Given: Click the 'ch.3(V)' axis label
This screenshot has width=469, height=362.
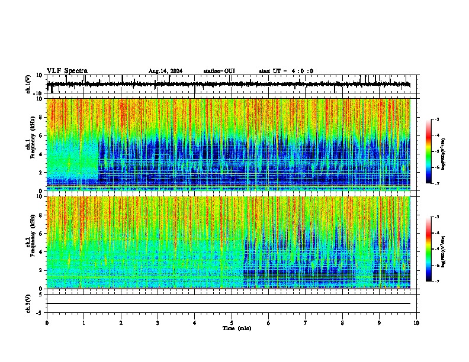Looking at the screenshot, I should click(28, 303).
